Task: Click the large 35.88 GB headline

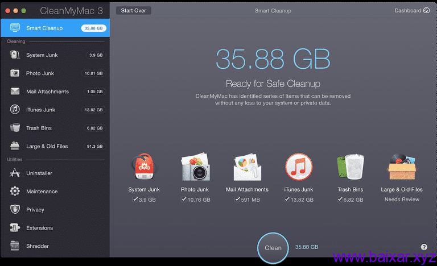Action: click(x=273, y=59)
